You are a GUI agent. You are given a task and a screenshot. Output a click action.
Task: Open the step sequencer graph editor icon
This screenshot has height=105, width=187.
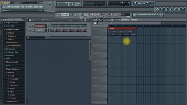click(82, 20)
